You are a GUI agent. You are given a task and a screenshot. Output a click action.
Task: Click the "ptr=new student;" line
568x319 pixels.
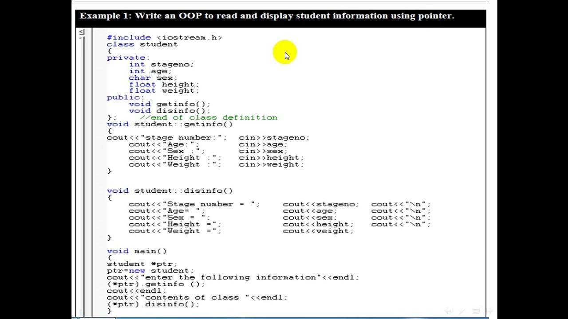(x=150, y=271)
